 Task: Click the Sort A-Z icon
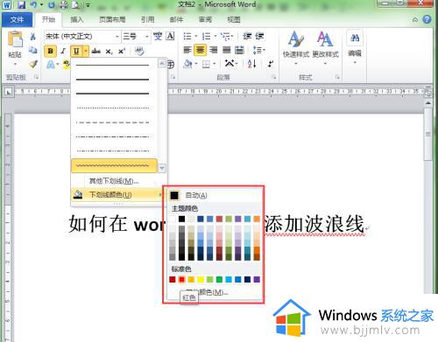(251, 64)
